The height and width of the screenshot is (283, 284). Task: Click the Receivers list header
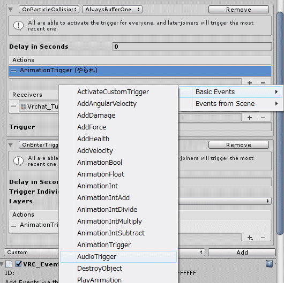pos(34,95)
